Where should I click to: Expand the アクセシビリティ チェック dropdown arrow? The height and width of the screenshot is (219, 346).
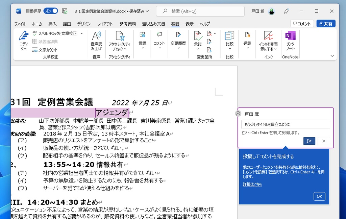[125, 49]
